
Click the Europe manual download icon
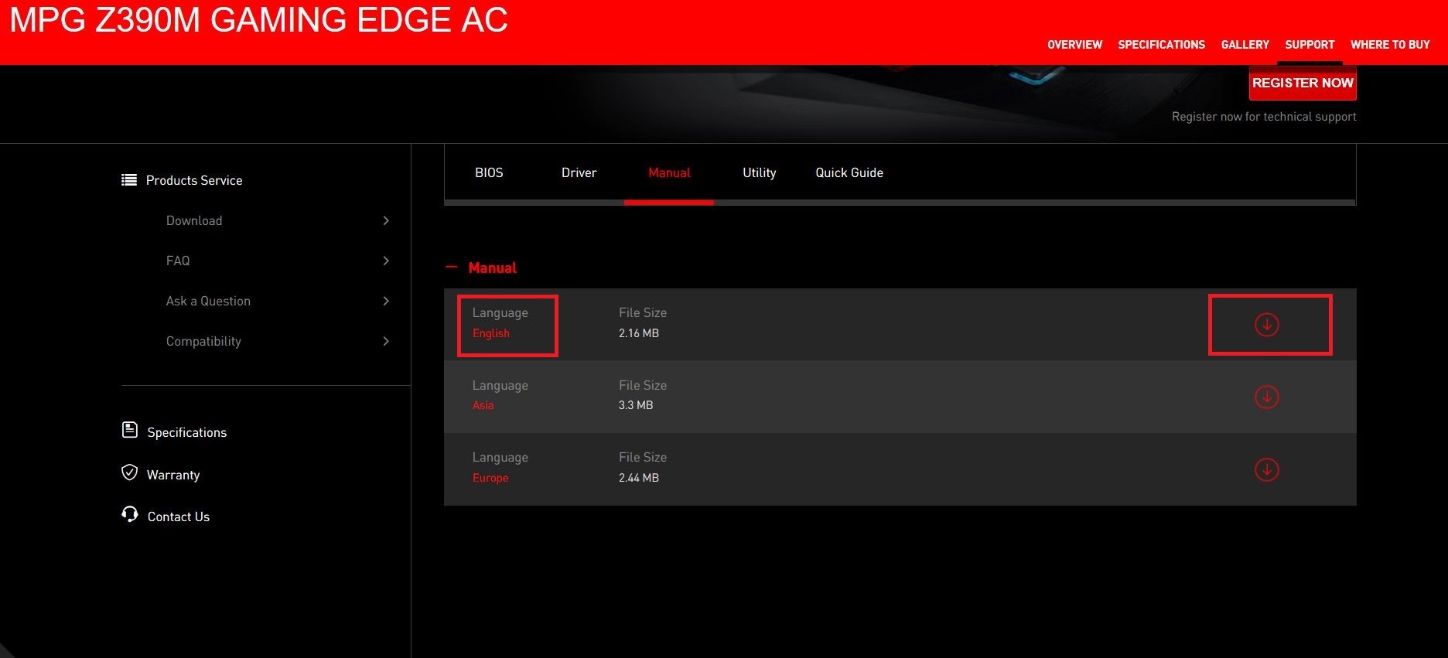[1266, 469]
